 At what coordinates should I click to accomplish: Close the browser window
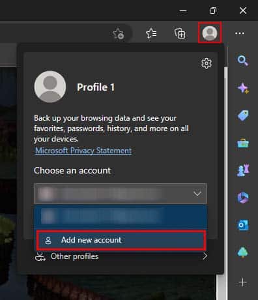pos(243,10)
